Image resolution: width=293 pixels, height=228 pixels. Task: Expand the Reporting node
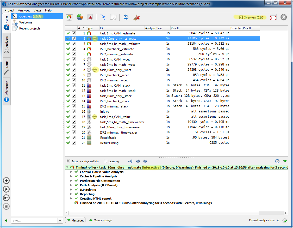[71, 194]
